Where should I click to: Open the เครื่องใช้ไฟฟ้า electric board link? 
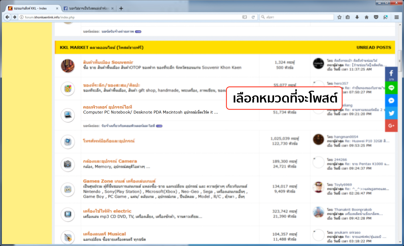(x=107, y=211)
